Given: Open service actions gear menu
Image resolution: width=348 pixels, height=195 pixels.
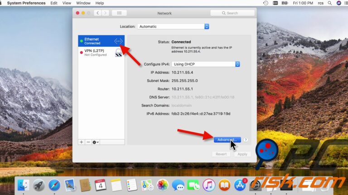Looking at the screenshot, I should tap(96, 142).
